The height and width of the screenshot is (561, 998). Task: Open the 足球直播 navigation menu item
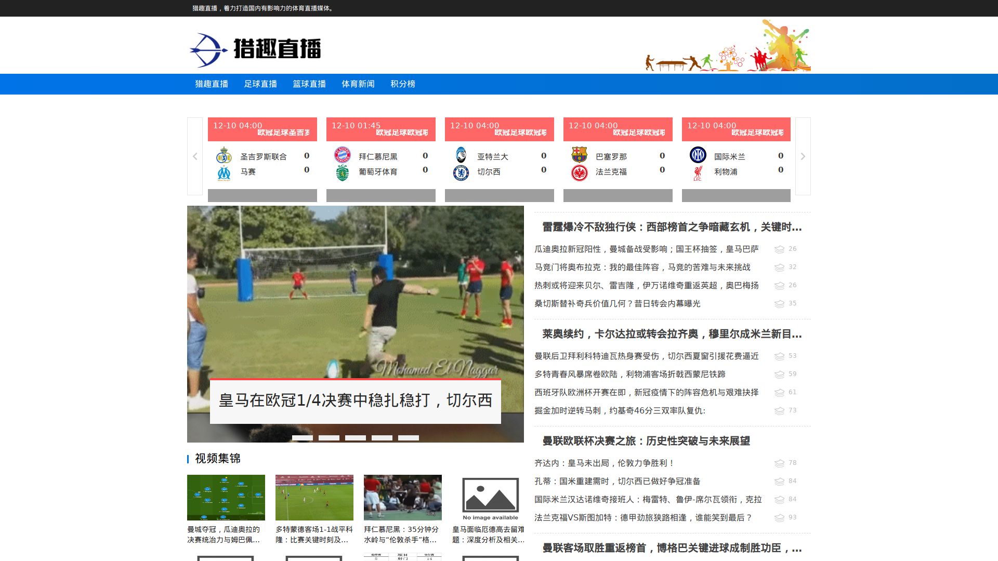pos(260,84)
